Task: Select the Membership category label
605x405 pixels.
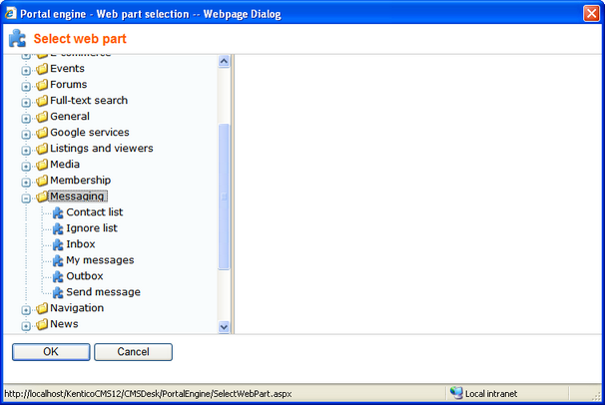Action: (x=80, y=181)
